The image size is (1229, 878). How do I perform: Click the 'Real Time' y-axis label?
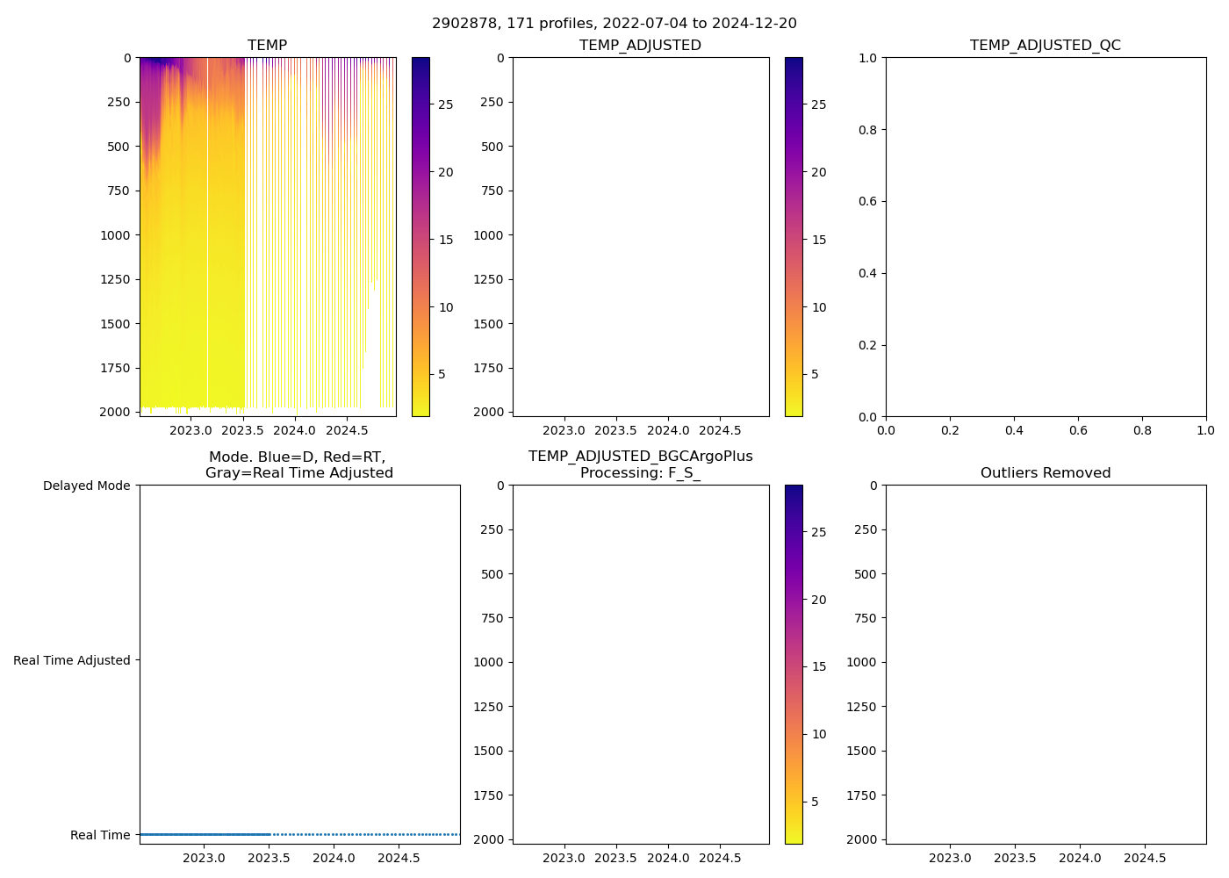click(100, 835)
